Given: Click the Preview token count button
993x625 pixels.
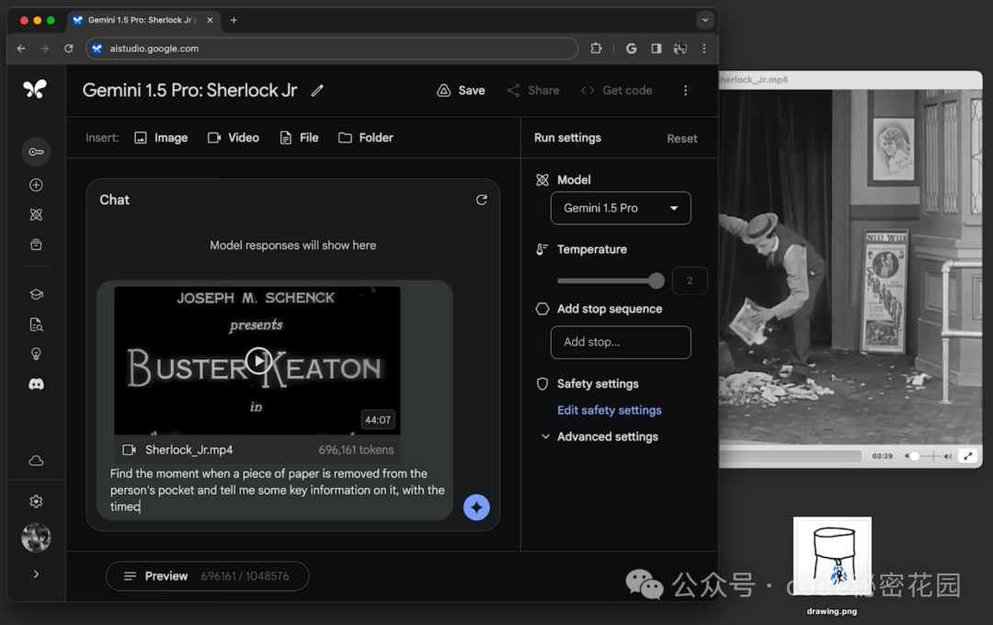Looking at the screenshot, I should pyautogui.click(x=207, y=576).
